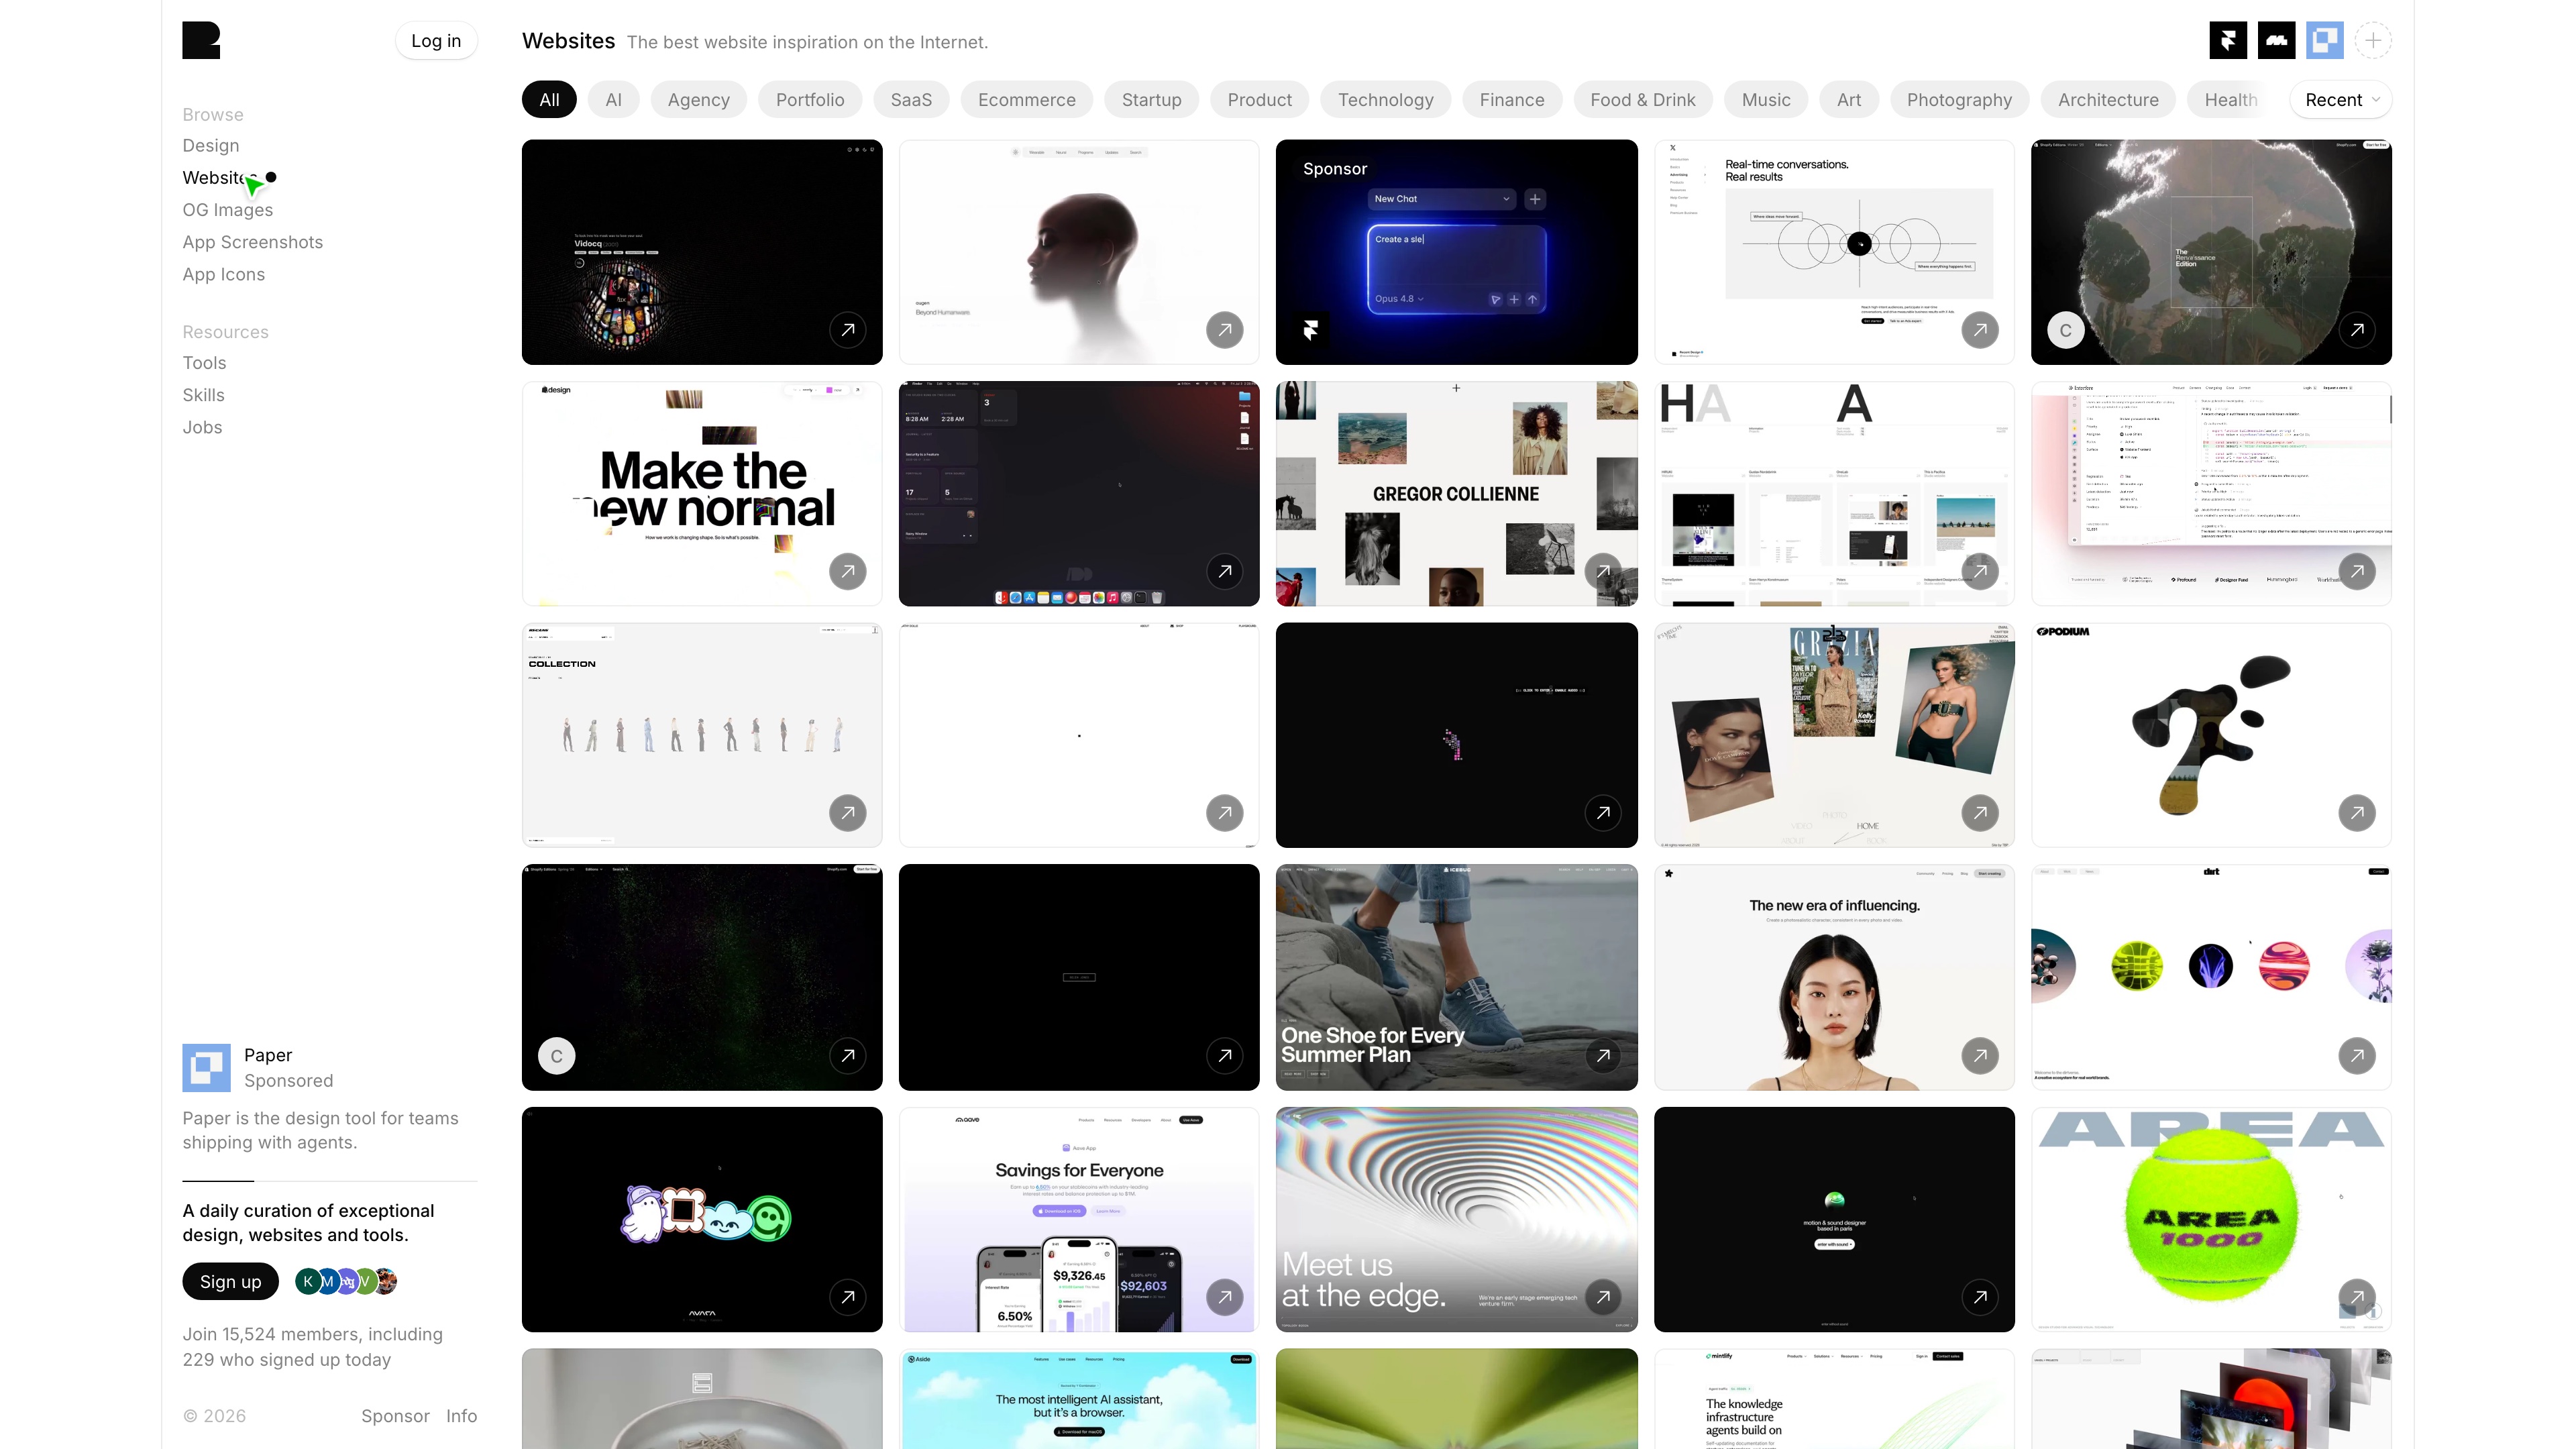Open the HA portfolio grid thumbnail

click(1834, 493)
